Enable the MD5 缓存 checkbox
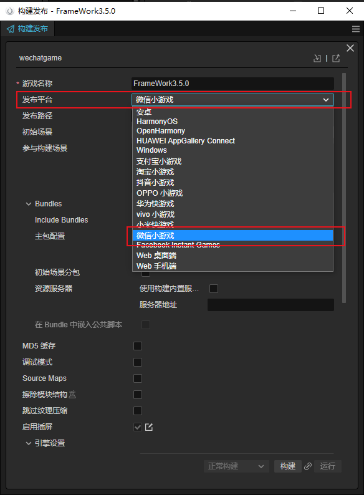Image resolution: width=364 pixels, height=495 pixels. point(138,346)
